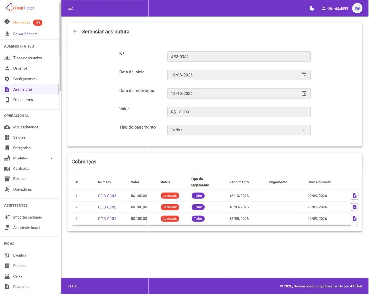Open the Tipo do pagamento dropdown
Image resolution: width=369 pixels, height=294 pixels.
click(239, 130)
